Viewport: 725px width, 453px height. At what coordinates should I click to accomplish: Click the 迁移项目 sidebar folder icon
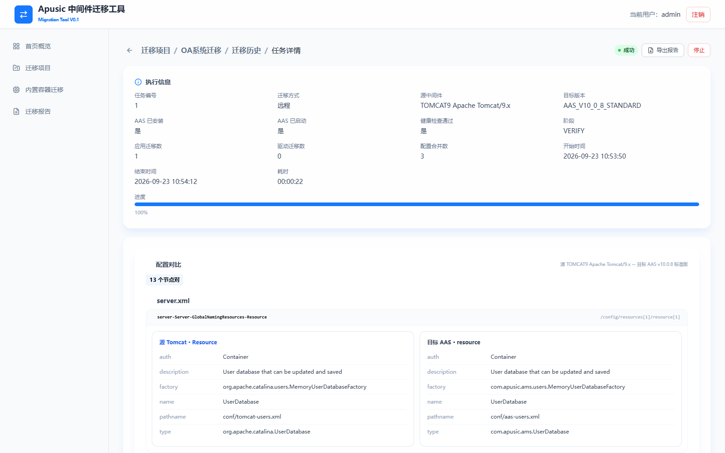tap(16, 68)
